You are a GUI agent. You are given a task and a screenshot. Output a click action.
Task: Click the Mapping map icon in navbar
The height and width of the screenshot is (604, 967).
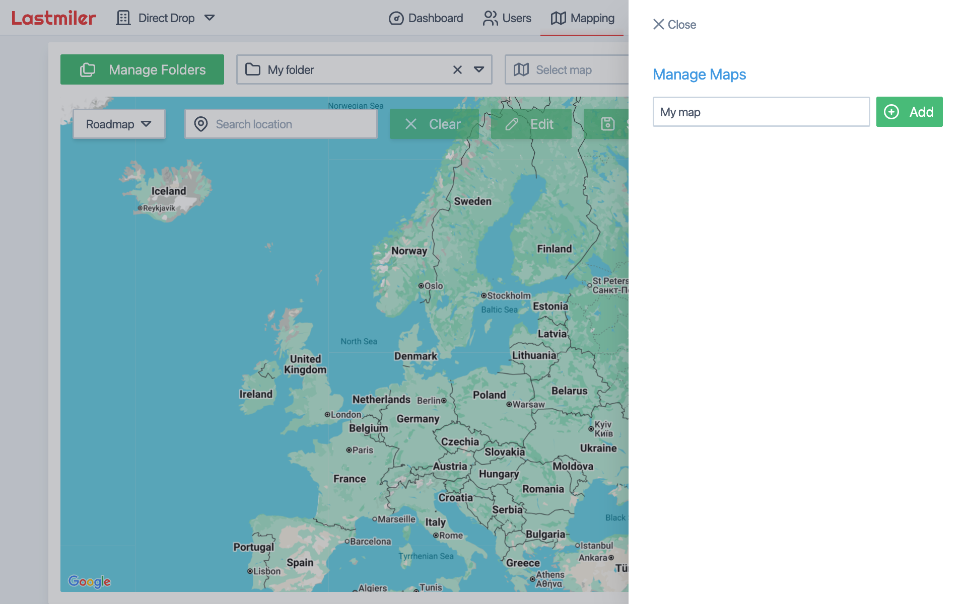[x=558, y=18]
